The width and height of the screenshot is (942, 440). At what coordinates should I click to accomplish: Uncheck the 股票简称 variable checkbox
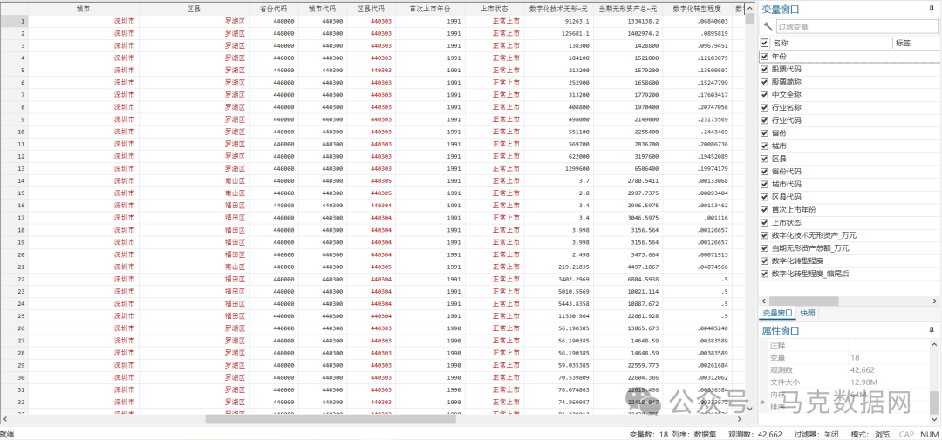tap(765, 82)
